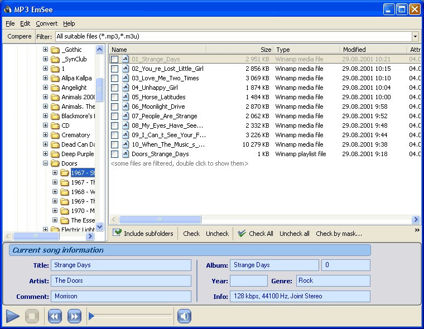Expand the 1967 - St selected folder node
The height and width of the screenshot is (329, 424).
[55, 172]
